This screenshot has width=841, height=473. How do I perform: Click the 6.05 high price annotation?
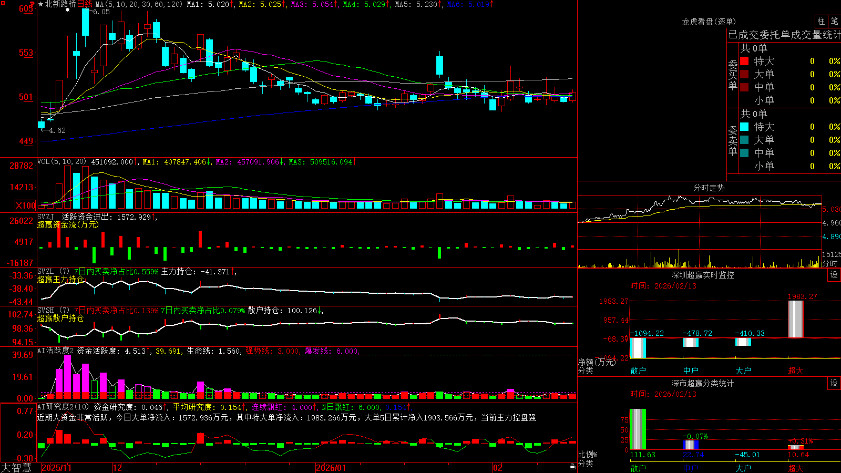point(101,12)
